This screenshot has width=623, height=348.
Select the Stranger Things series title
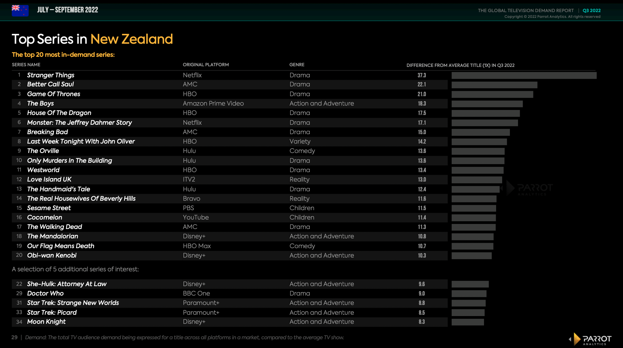50,75
